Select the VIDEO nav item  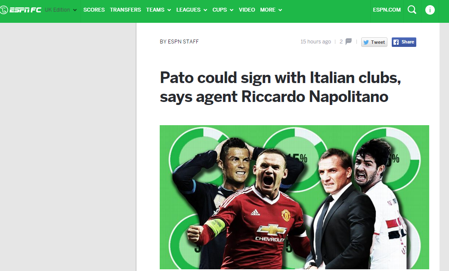click(x=247, y=10)
